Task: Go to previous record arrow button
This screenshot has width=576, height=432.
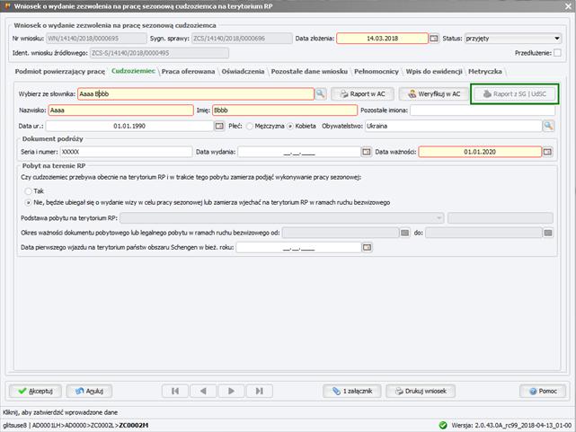Action: pyautogui.click(x=203, y=391)
